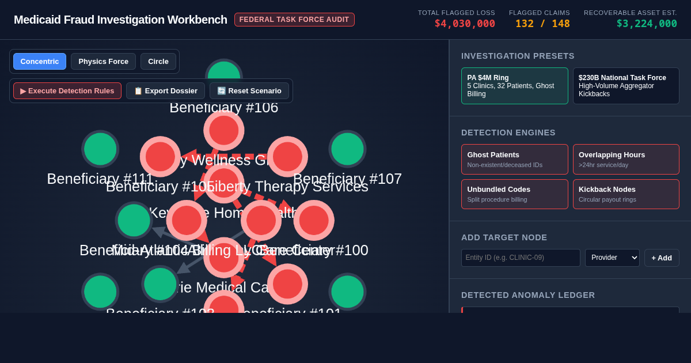Click the Investigation Presets heading

518,56
